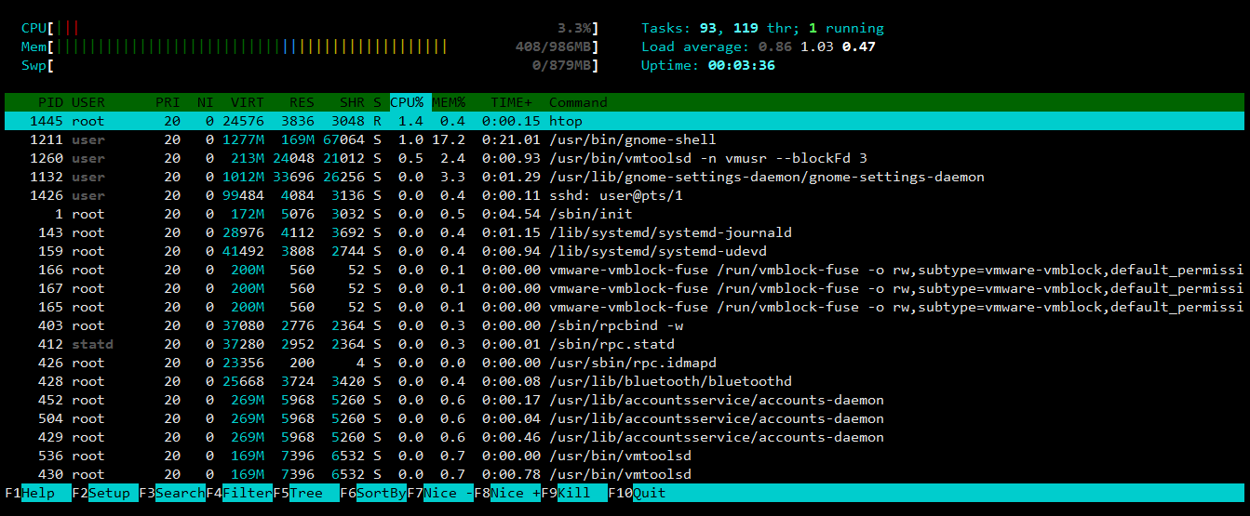
Task: Click the Uptime 00:03:36 value
Action: coord(741,65)
